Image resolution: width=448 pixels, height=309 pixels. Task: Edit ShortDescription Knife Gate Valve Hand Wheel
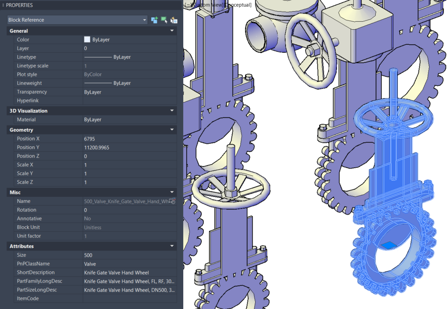click(130, 272)
